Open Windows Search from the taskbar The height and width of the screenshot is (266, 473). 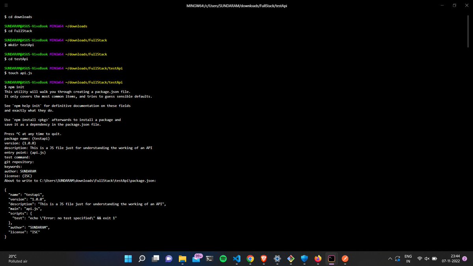coord(142,259)
